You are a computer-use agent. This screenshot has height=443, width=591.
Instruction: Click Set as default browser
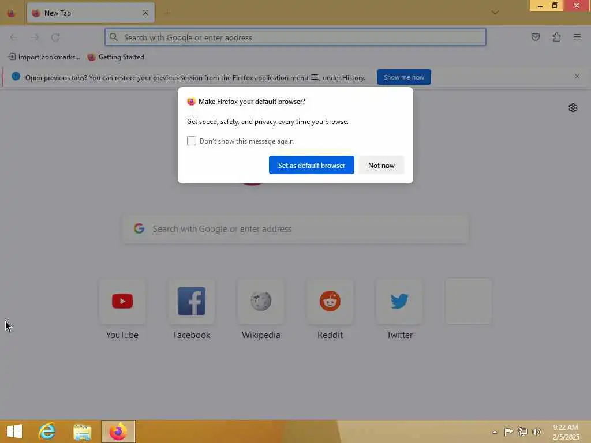tap(311, 165)
